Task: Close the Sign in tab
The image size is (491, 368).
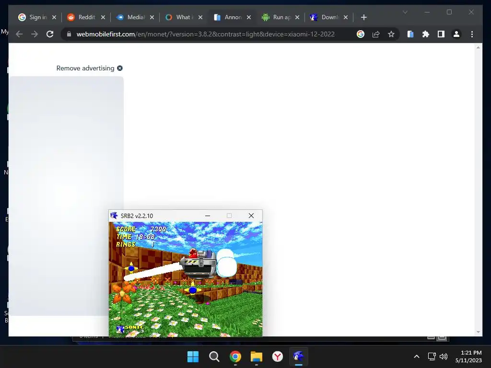Action: [x=54, y=17]
